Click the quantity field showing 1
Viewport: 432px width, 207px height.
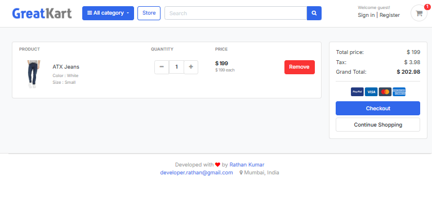tap(176, 67)
